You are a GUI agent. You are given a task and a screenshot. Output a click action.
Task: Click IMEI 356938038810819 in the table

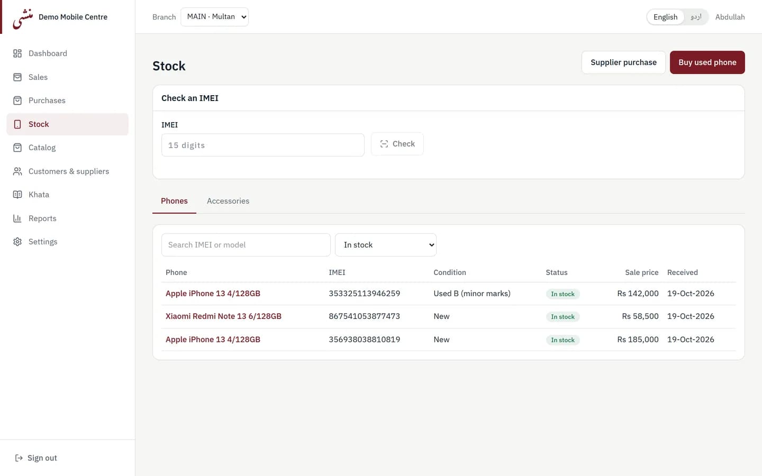pyautogui.click(x=364, y=340)
